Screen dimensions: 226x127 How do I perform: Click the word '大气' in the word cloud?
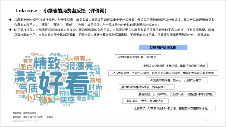coord(95,74)
